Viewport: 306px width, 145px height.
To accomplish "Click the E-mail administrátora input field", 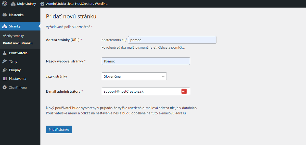I will coord(146,91).
